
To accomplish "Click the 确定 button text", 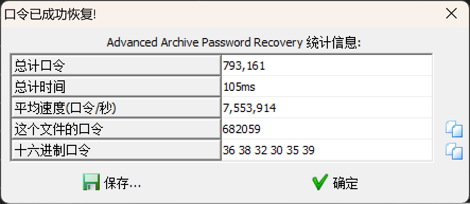I will [x=345, y=183].
